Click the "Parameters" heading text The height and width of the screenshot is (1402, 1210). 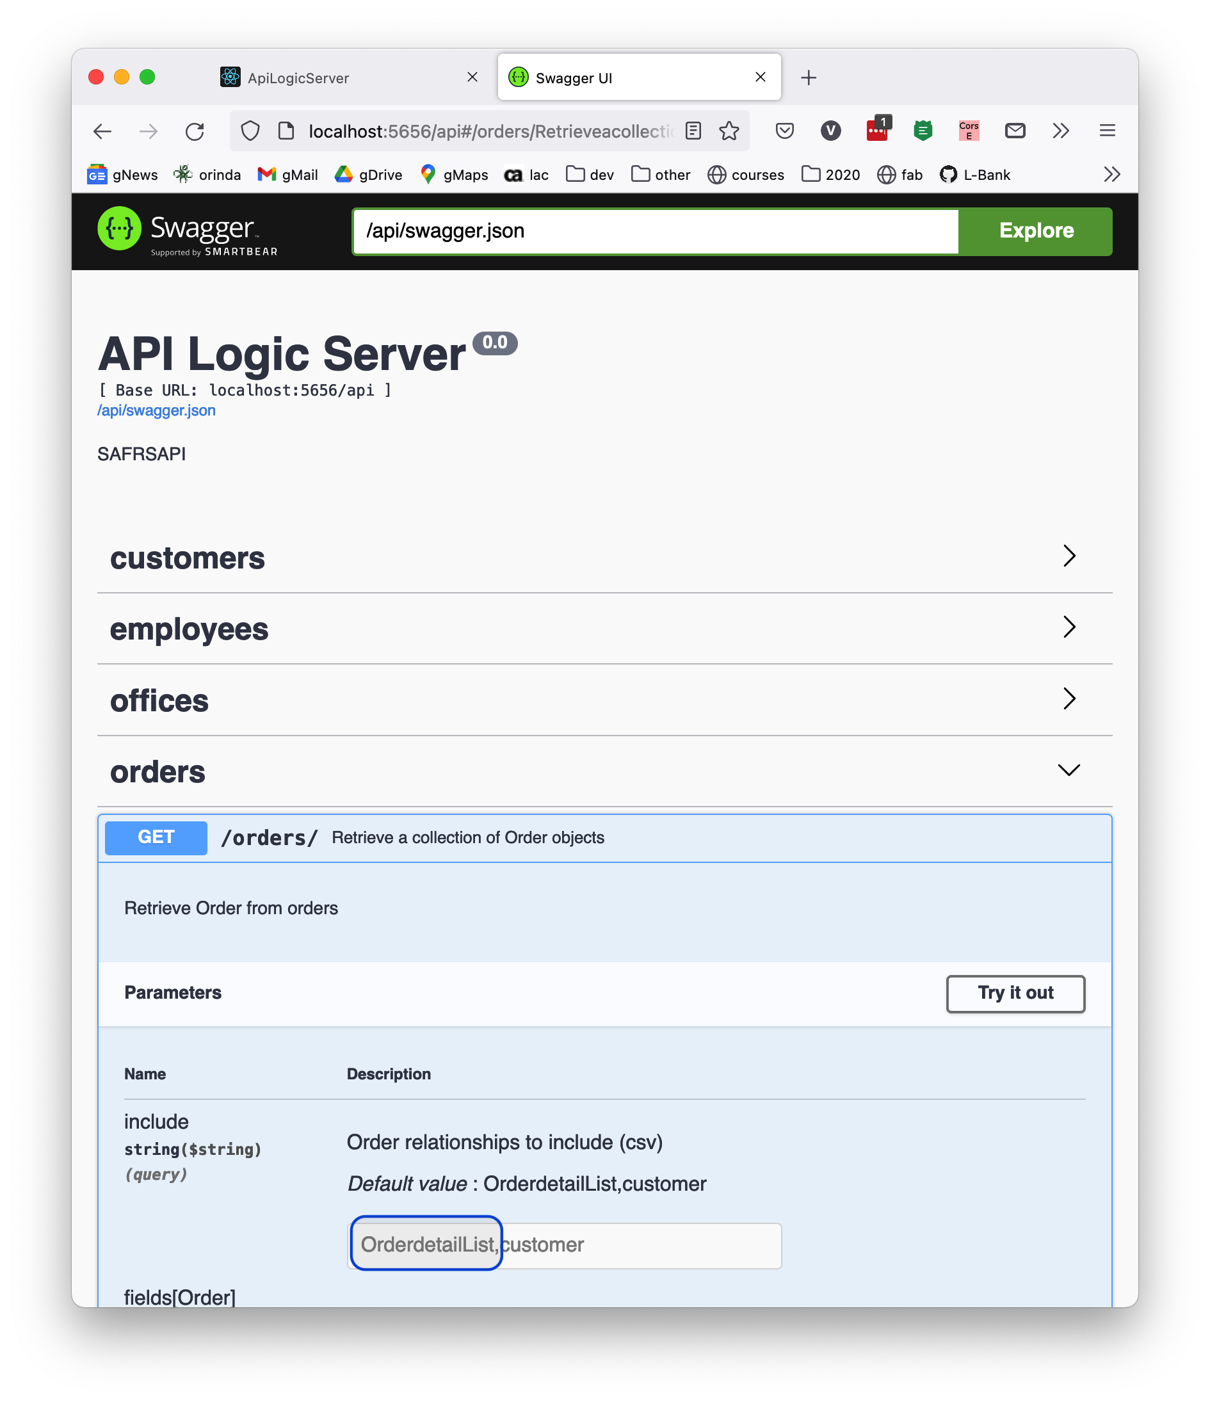point(173,993)
